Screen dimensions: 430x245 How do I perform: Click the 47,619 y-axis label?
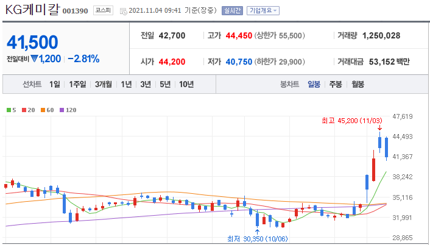[403, 116]
